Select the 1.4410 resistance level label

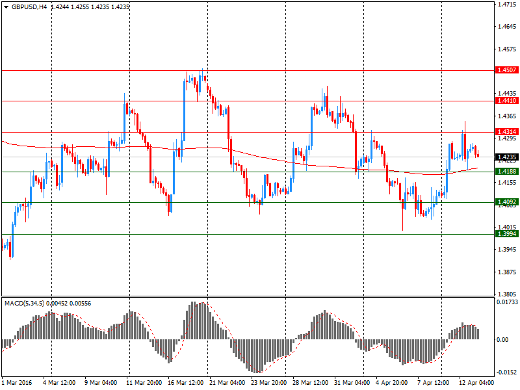pos(507,101)
